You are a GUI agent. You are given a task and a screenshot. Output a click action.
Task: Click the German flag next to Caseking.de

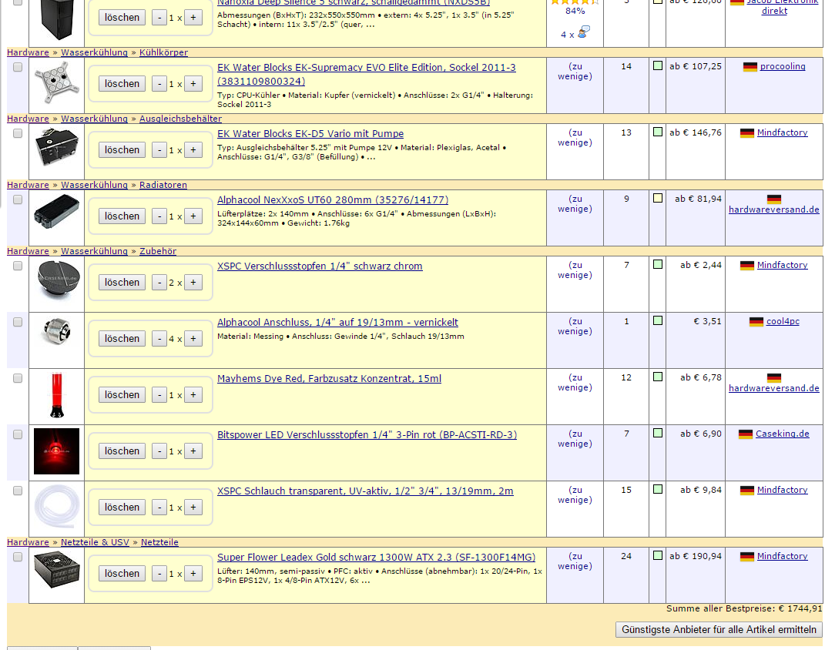[746, 434]
